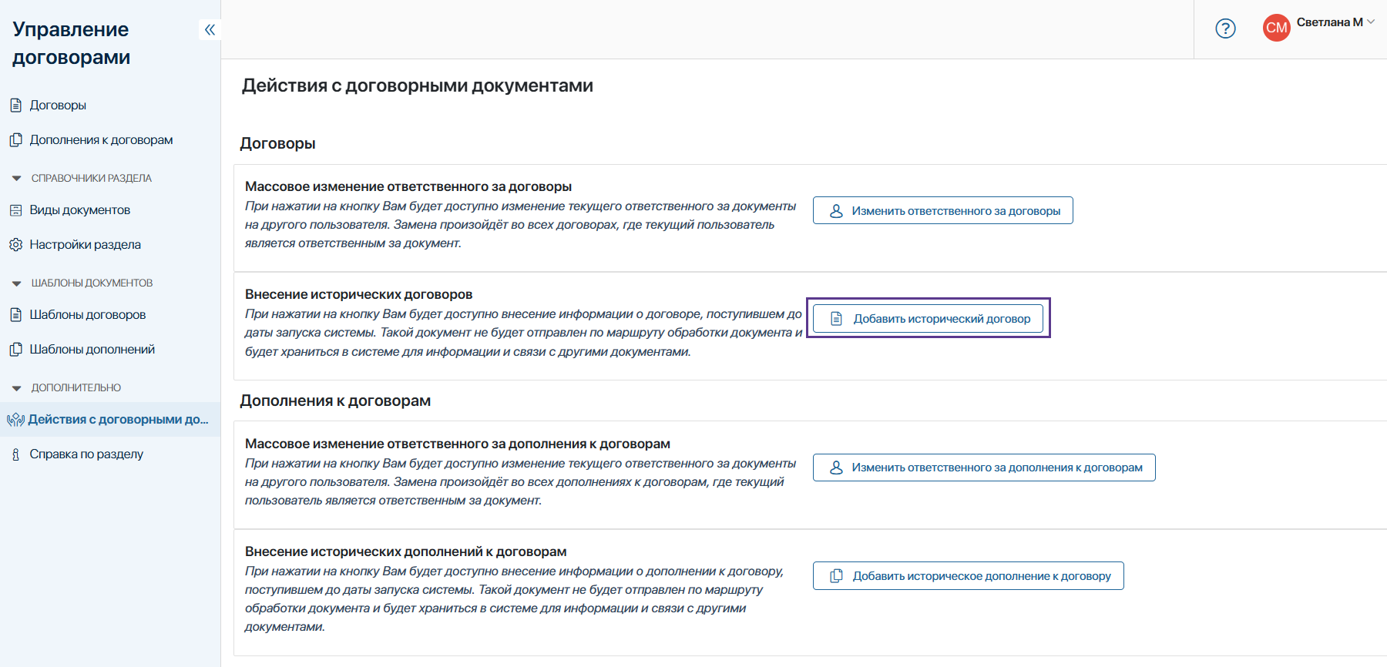Click the Виды документов list icon
Viewport: 1387px width, 667px height.
(x=15, y=210)
